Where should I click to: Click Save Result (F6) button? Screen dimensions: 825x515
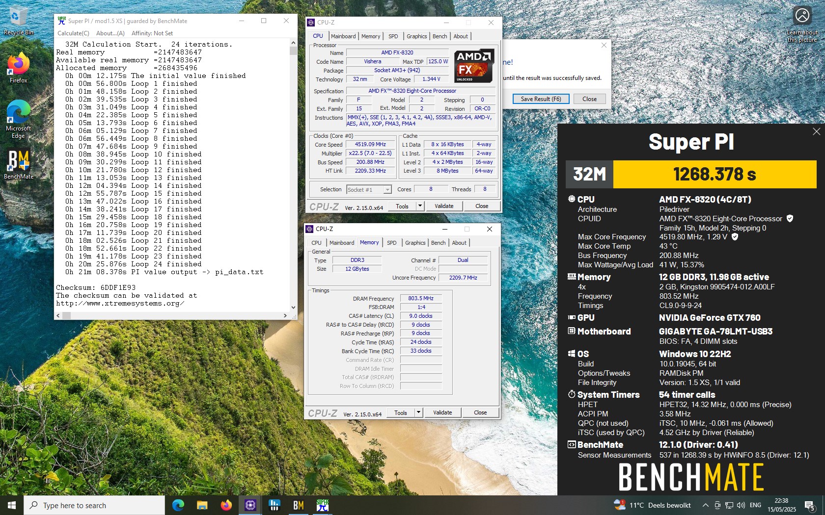pos(541,99)
